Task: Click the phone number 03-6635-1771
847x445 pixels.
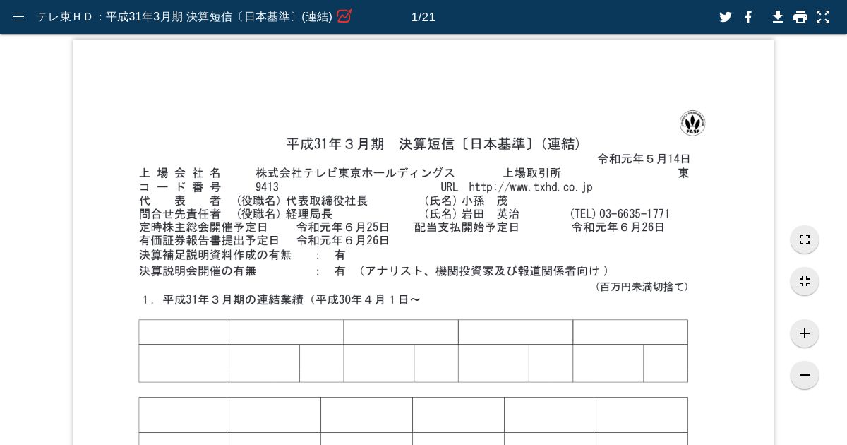Action: [x=635, y=214]
